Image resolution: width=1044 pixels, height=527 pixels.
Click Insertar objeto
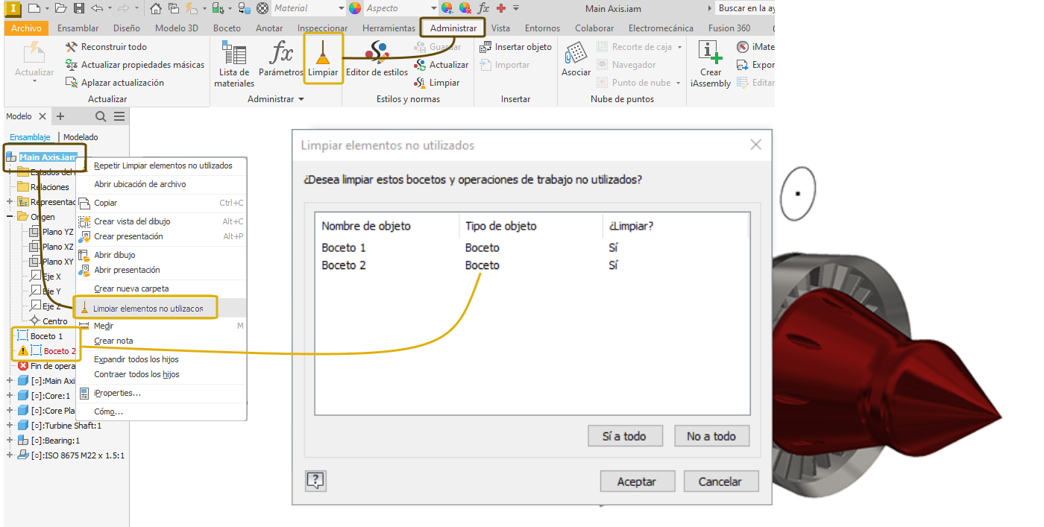point(515,47)
